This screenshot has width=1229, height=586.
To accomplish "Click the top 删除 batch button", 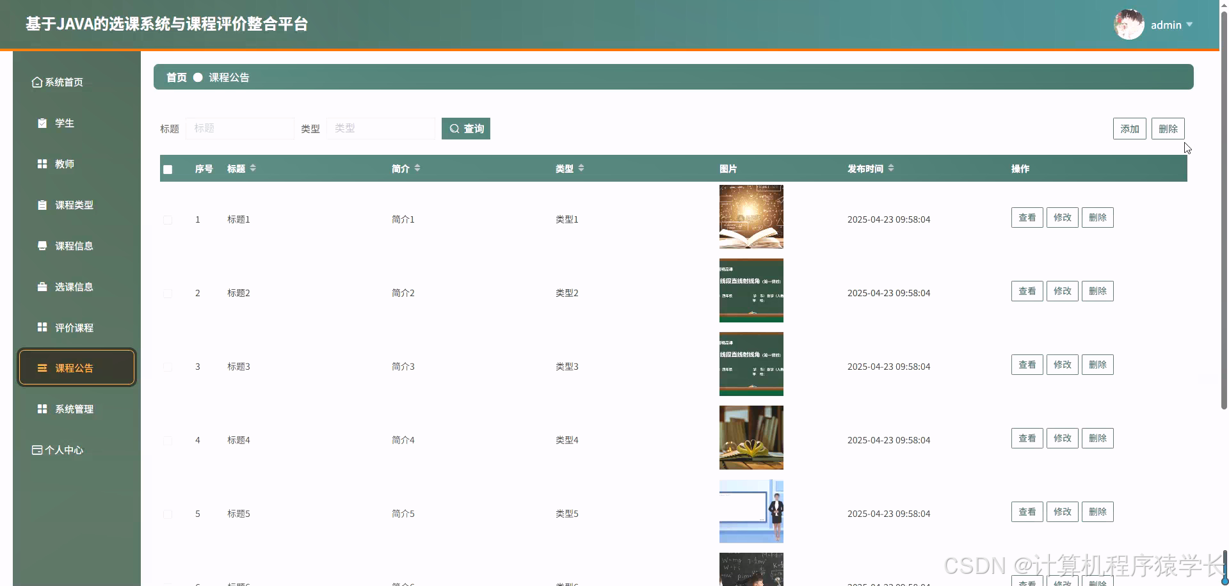I will pyautogui.click(x=1168, y=129).
